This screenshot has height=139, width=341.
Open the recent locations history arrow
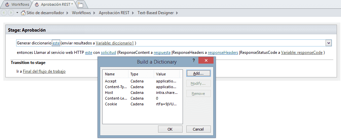point(17,13)
